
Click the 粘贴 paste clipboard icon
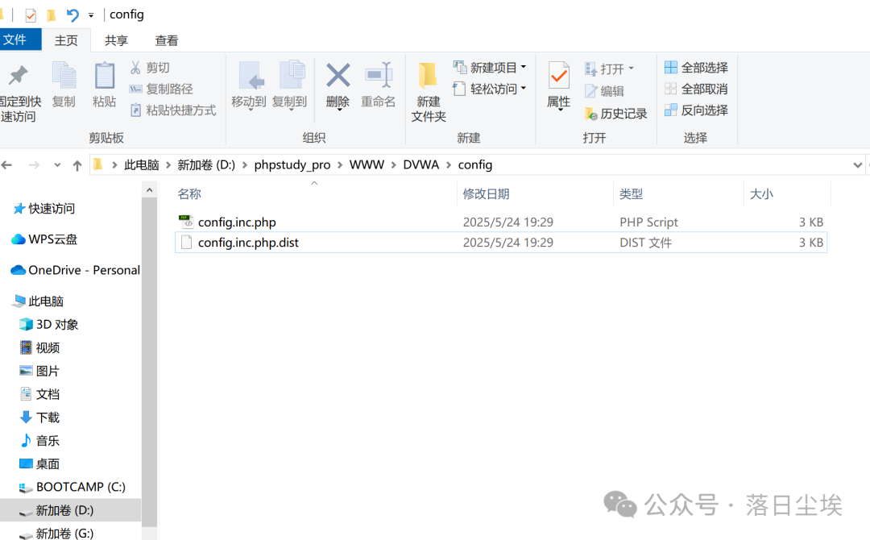(x=104, y=76)
